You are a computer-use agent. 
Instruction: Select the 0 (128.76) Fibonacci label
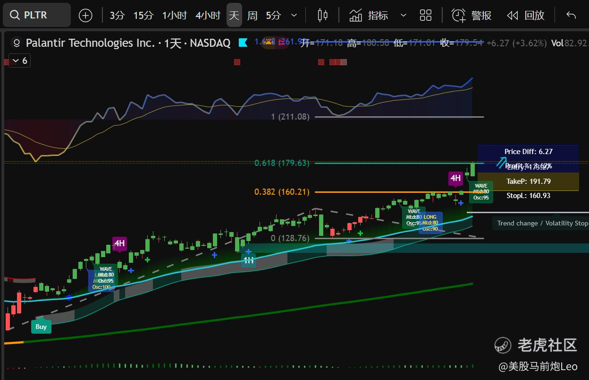coord(290,238)
